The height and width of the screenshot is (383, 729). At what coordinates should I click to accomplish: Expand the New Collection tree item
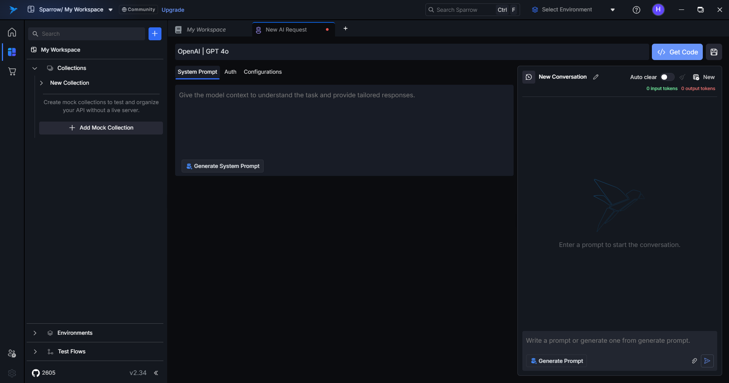coord(41,83)
